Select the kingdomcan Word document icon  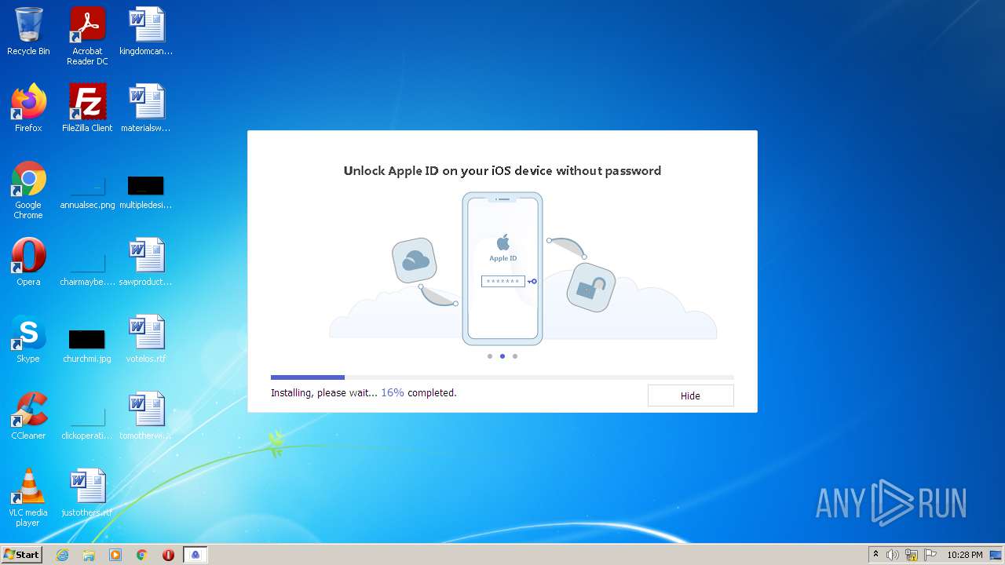pos(146,31)
